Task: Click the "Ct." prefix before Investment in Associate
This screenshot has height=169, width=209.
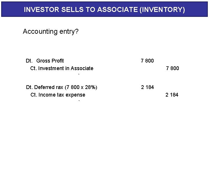Action: pyautogui.click(x=34, y=68)
